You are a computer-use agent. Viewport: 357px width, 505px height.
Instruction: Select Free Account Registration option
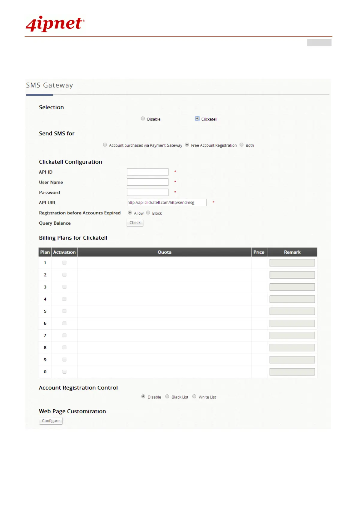[187, 145]
